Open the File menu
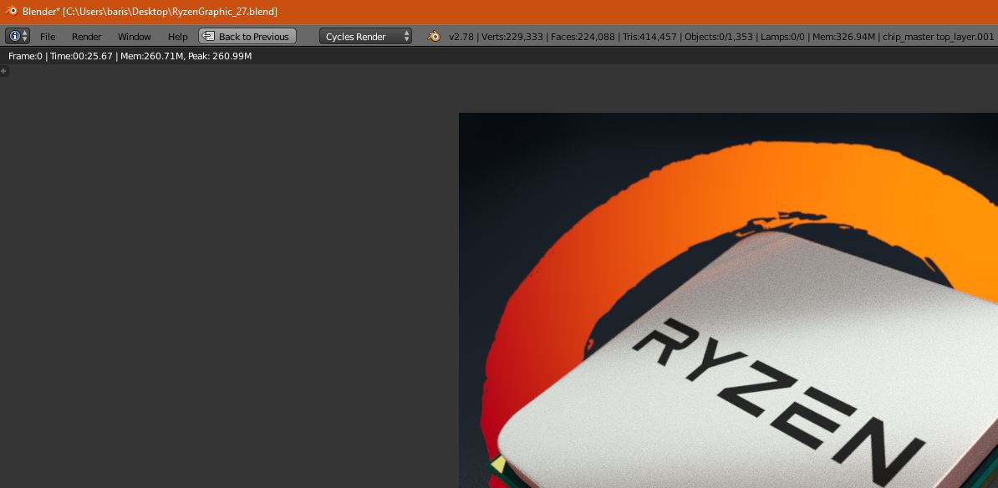Viewport: 998px width, 488px height. (x=48, y=37)
